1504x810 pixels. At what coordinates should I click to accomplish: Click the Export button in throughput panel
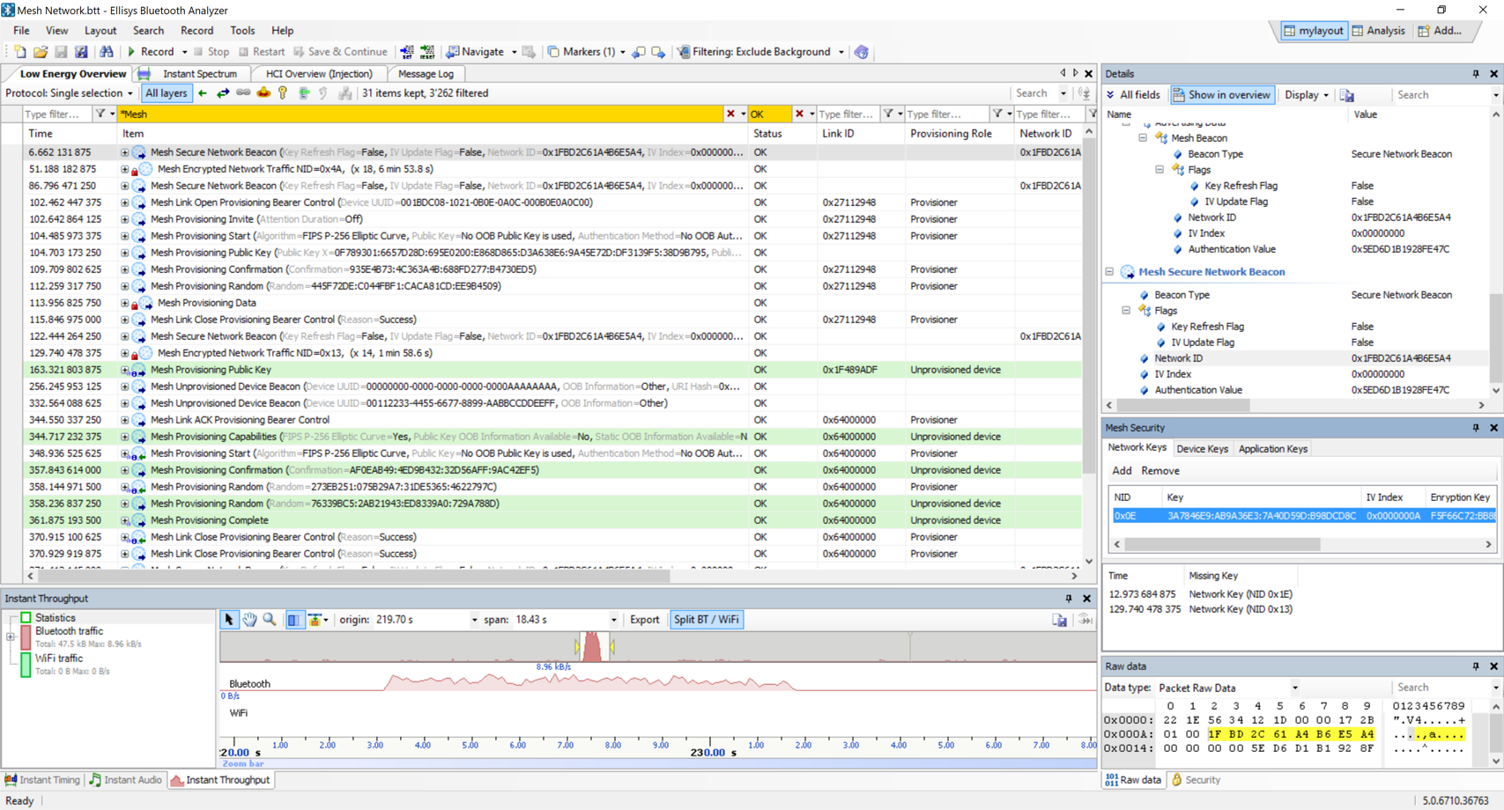coord(644,620)
